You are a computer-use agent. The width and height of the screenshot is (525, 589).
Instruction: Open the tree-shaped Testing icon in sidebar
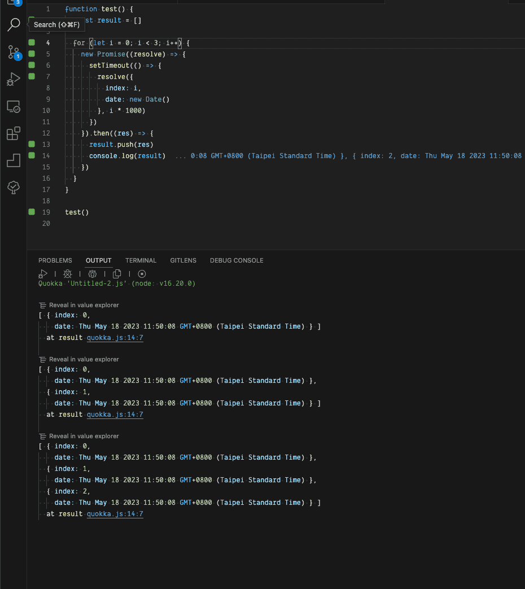point(14,187)
